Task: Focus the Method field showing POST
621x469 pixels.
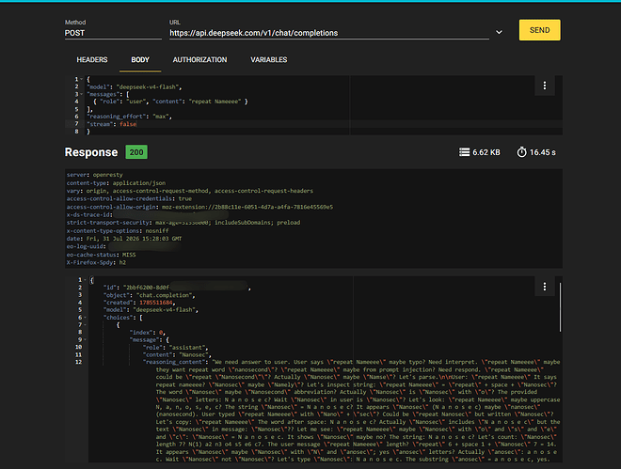Action: pos(113,33)
